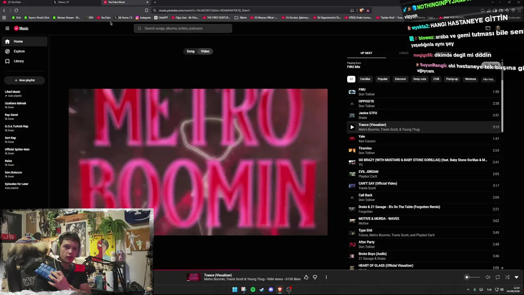Toggle repeat mode
The height and width of the screenshot is (295, 524).
(497, 277)
